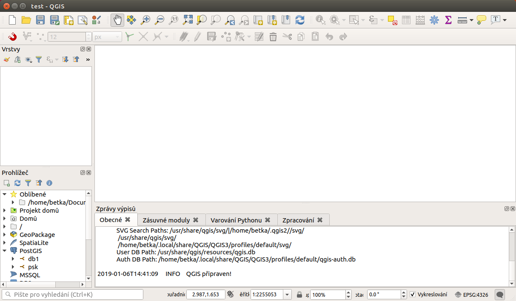This screenshot has height=301, width=516.
Task: Open statistical summary sigma icon
Action: 448,20
